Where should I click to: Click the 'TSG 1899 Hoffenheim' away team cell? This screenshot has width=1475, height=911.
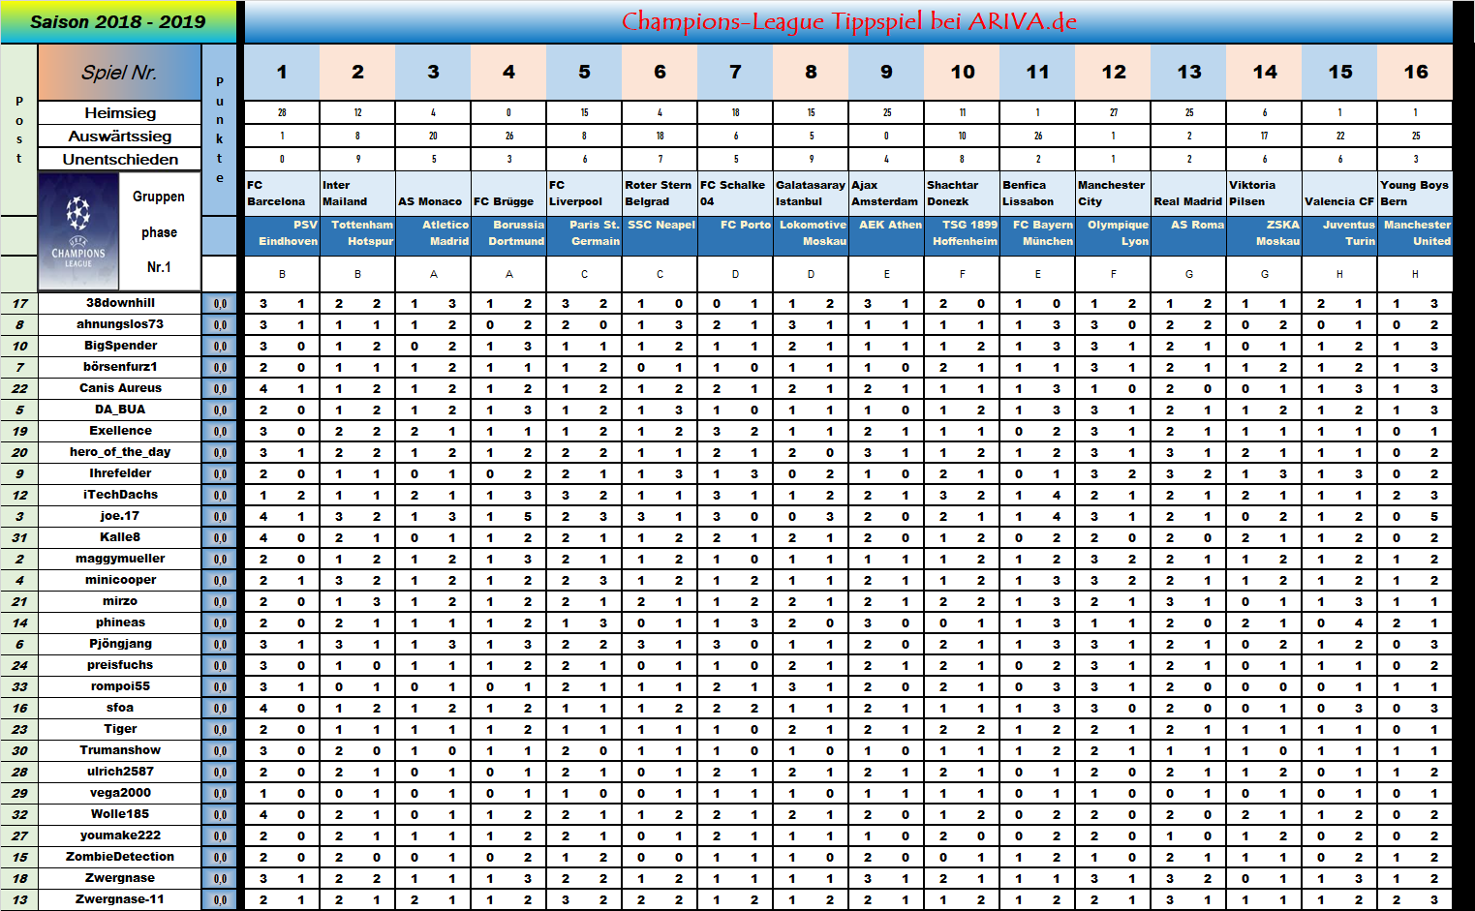click(x=962, y=236)
